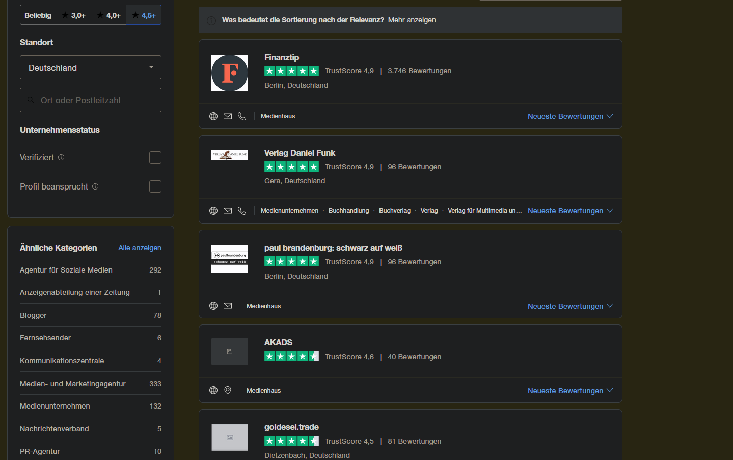Enable the Profil beansprucht checkbox

pyautogui.click(x=155, y=186)
